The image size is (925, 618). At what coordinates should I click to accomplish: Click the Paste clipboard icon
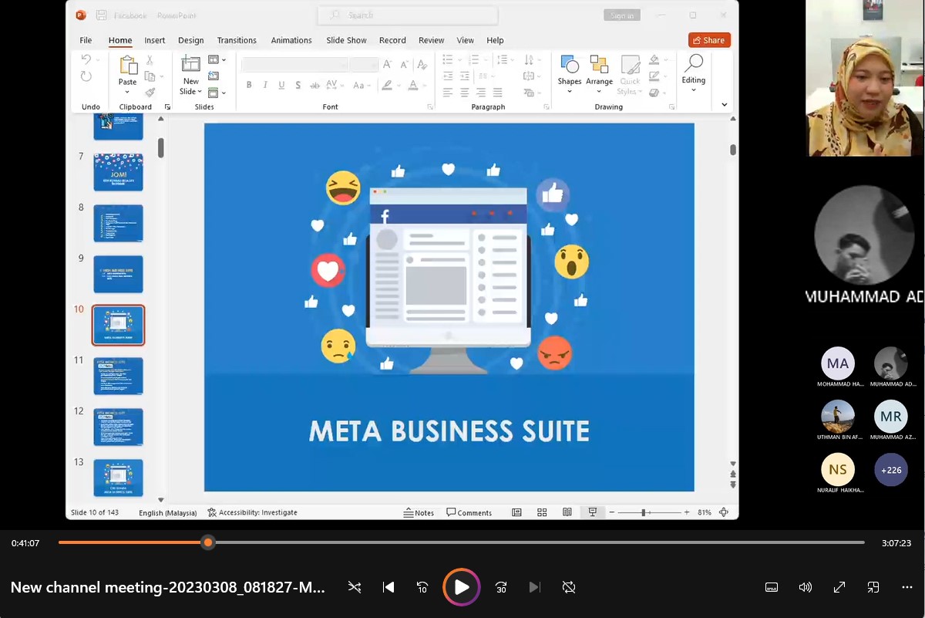[127, 66]
